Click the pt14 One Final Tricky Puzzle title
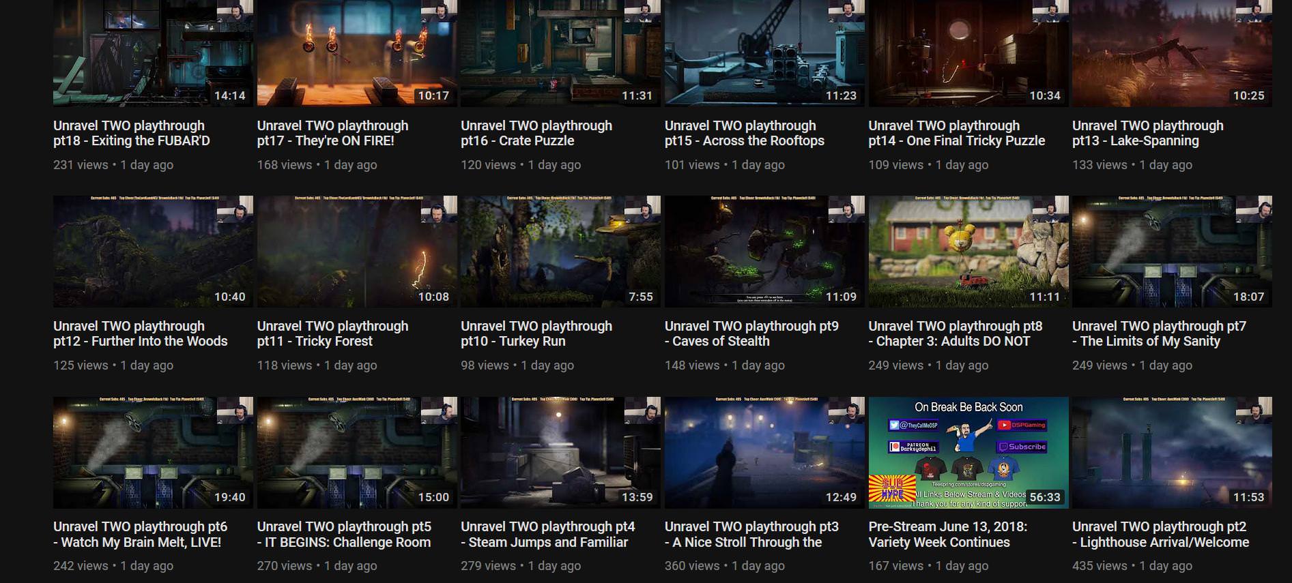 (957, 133)
